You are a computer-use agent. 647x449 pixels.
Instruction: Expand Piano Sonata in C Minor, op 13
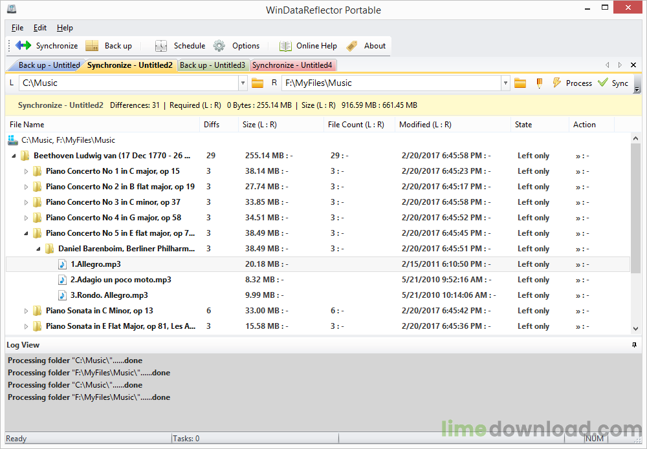(26, 311)
